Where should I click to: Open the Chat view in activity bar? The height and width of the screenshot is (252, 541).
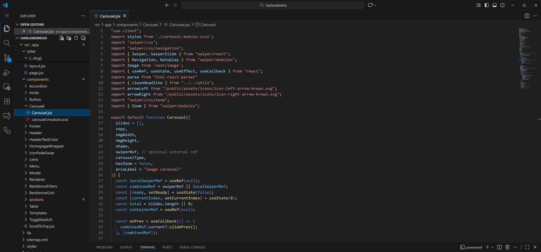[7, 116]
